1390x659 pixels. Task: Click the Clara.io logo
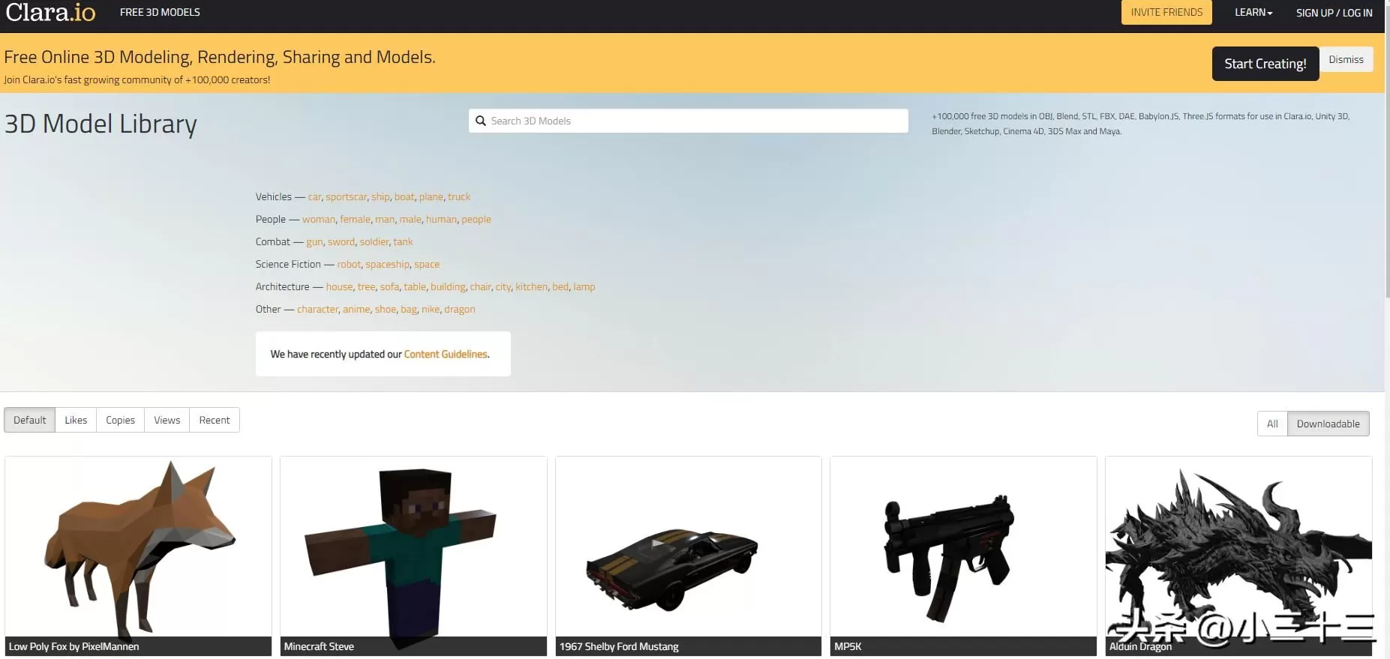(50, 13)
